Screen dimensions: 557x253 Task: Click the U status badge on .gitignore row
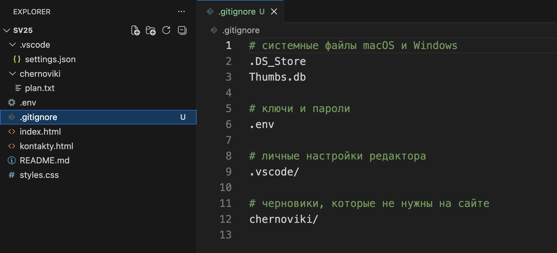183,117
